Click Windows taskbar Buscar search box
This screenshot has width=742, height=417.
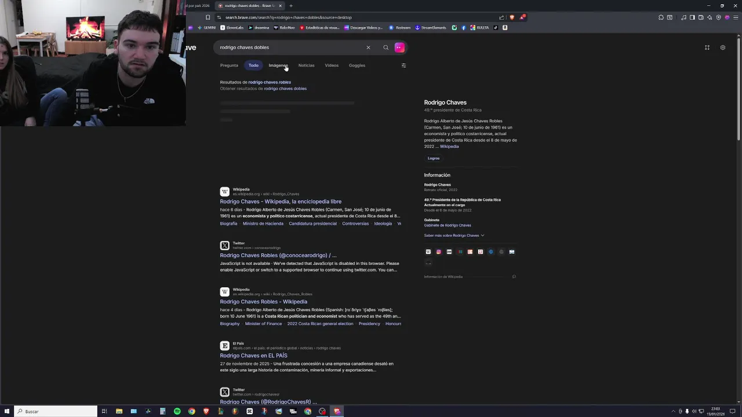pyautogui.click(x=56, y=411)
